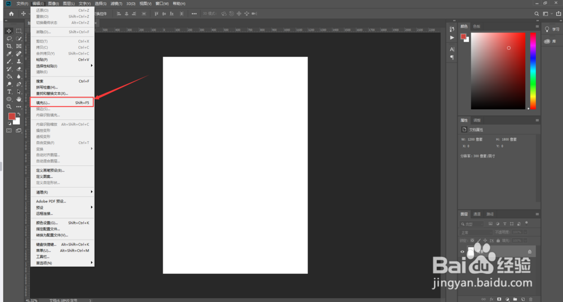Switch to the 调整 tab
563x302 pixels.
coord(477,120)
